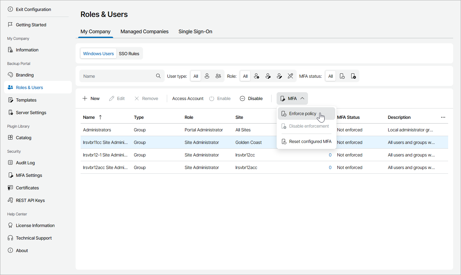The width and height of the screenshot is (461, 275).
Task: Select All in the Role filter
Action: coord(245,76)
